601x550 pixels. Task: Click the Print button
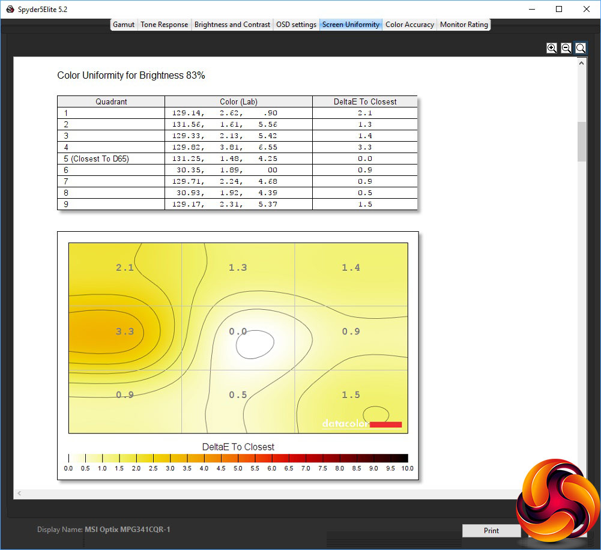click(x=491, y=530)
